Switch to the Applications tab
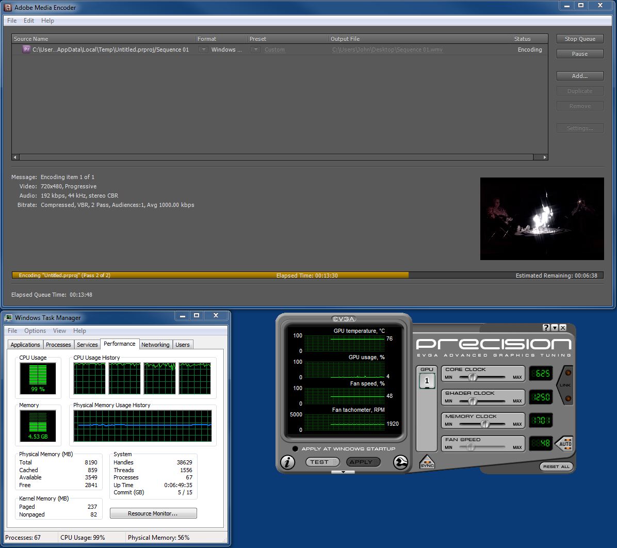The width and height of the screenshot is (617, 548). (x=25, y=345)
